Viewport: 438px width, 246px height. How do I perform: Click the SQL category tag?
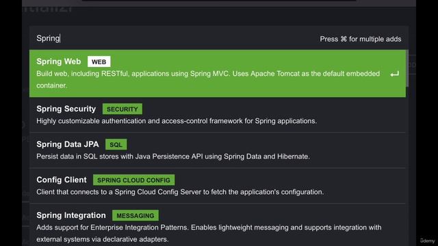[116, 144]
